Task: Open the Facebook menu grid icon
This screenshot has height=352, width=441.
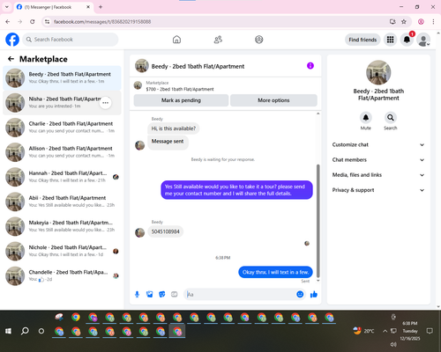Action: [x=390, y=40]
